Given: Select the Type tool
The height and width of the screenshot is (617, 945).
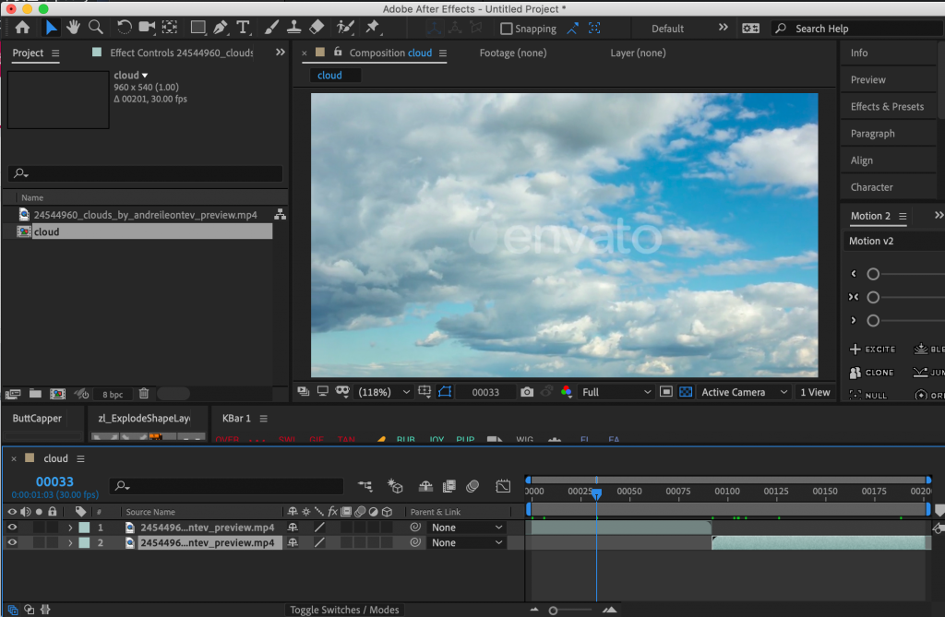Looking at the screenshot, I should [x=244, y=28].
